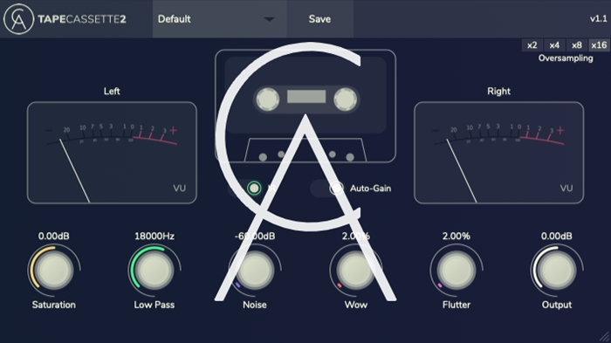This screenshot has height=343, width=611.
Task: Click the Output label
Action: pos(557,305)
